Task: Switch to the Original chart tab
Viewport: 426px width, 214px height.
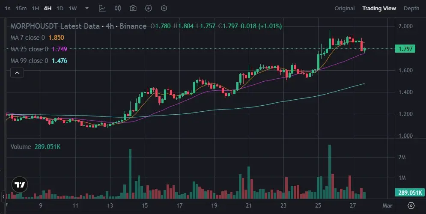Action: pyautogui.click(x=345, y=9)
